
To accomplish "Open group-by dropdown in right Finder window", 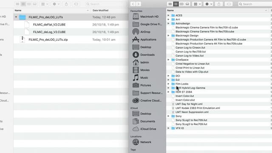I will 197,4.
